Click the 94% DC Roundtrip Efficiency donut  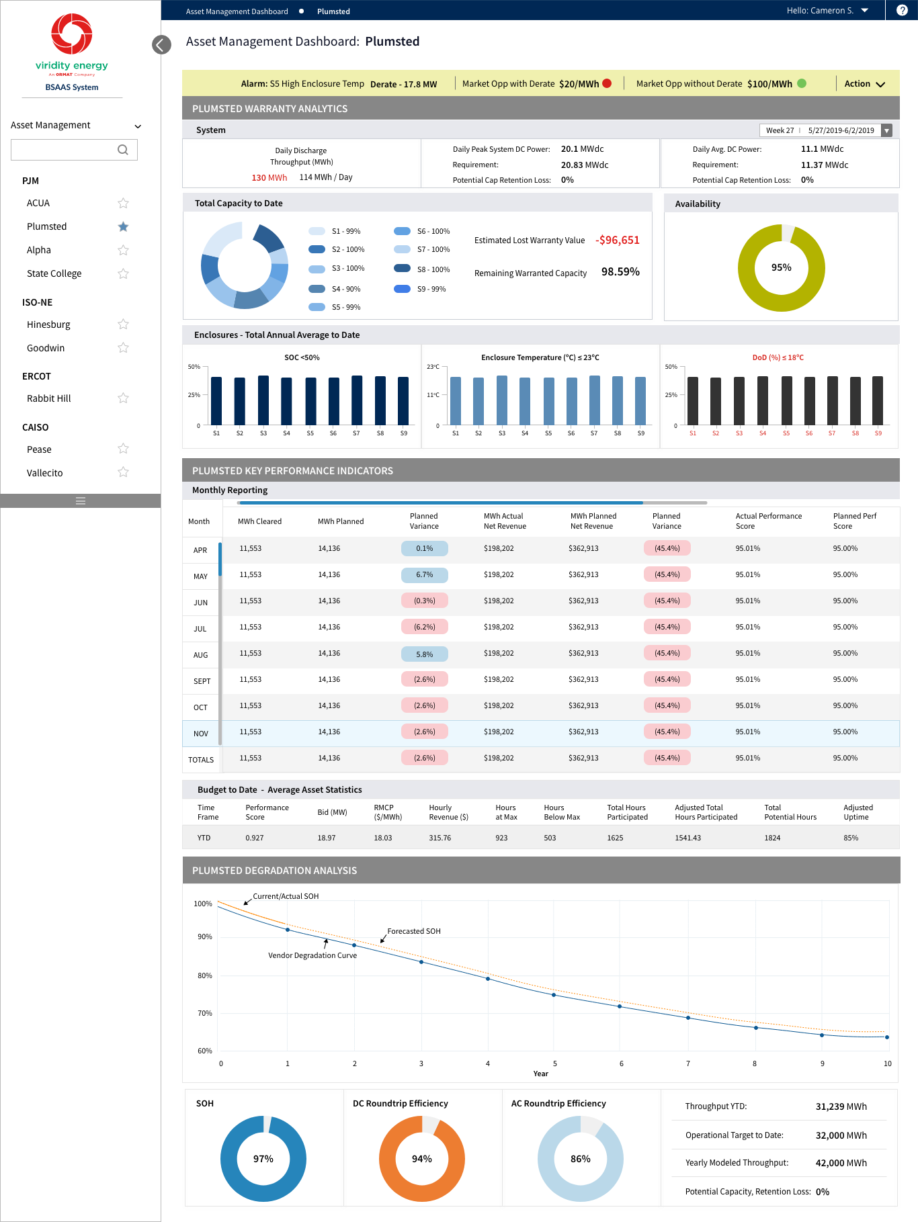click(x=421, y=1158)
